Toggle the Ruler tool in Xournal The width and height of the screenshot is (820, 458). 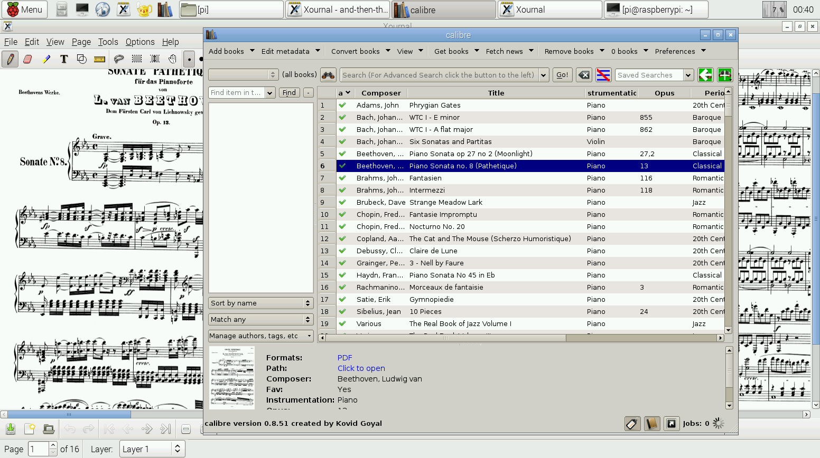point(99,59)
